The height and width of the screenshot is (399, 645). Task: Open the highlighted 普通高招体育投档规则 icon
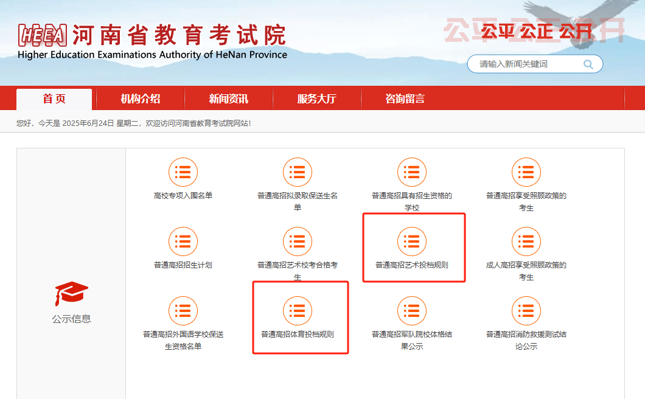[x=298, y=311]
